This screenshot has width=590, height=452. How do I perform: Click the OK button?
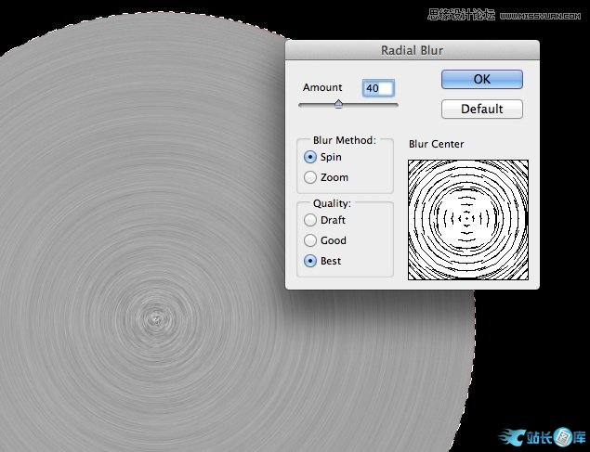[481, 79]
